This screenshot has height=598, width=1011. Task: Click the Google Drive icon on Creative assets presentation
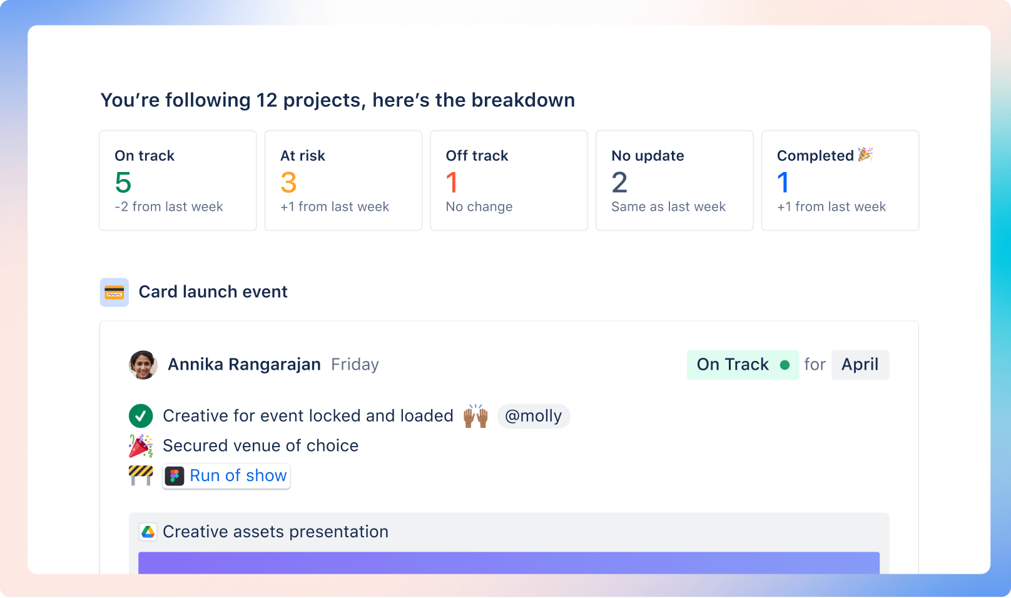[x=148, y=532]
